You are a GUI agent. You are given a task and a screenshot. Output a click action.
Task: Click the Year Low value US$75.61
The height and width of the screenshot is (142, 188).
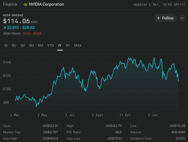coord(115,139)
